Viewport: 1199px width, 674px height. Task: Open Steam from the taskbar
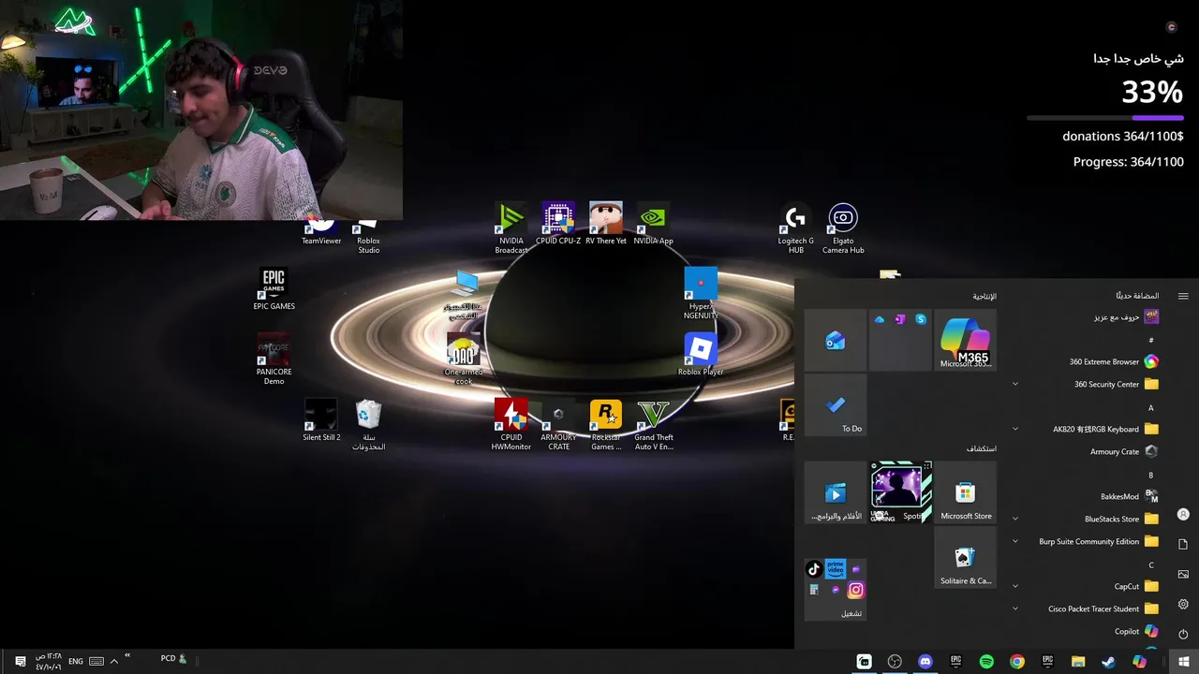click(1108, 662)
